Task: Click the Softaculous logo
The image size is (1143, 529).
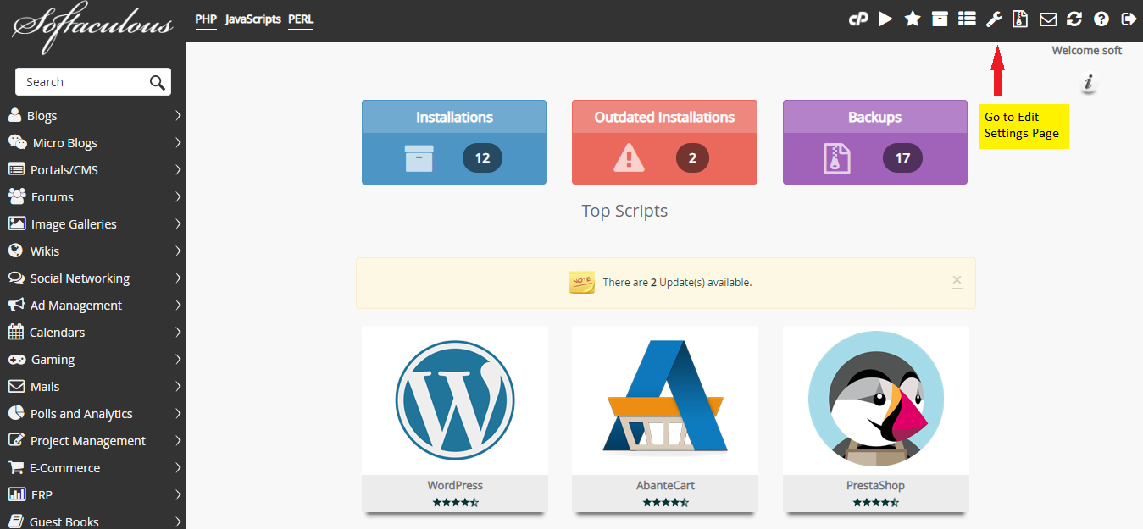Action: (x=92, y=30)
